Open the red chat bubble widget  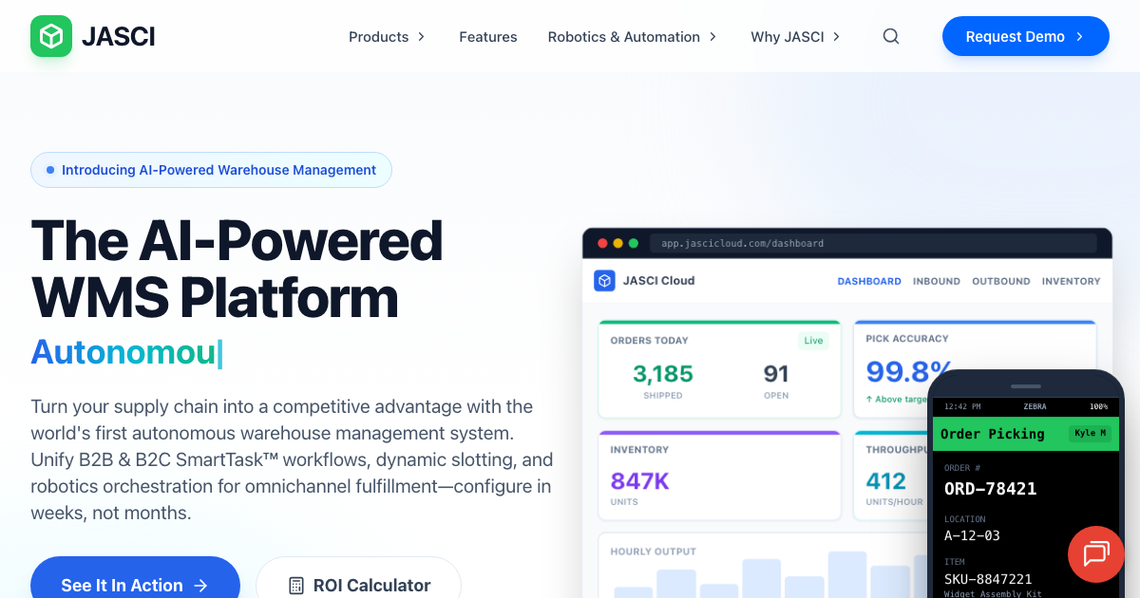1095,554
